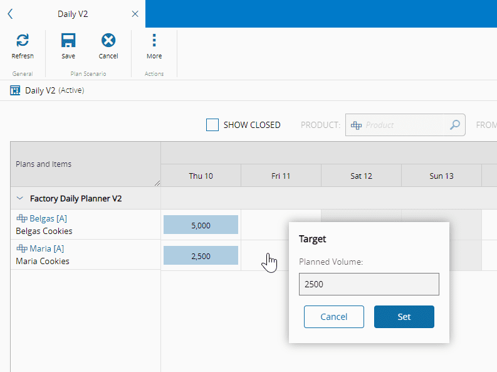The image size is (497, 372).
Task: Collapse Factory Daily Planner V2 group
Action: pos(19,198)
